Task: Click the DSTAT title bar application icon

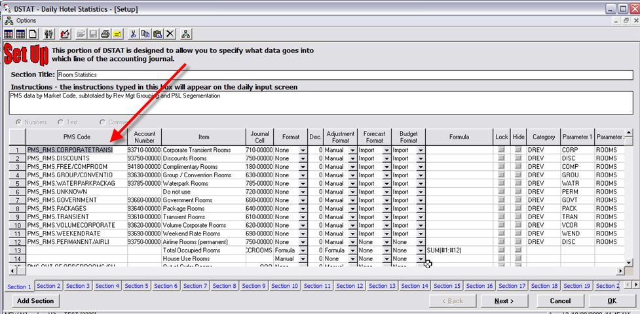Action: tap(7, 8)
